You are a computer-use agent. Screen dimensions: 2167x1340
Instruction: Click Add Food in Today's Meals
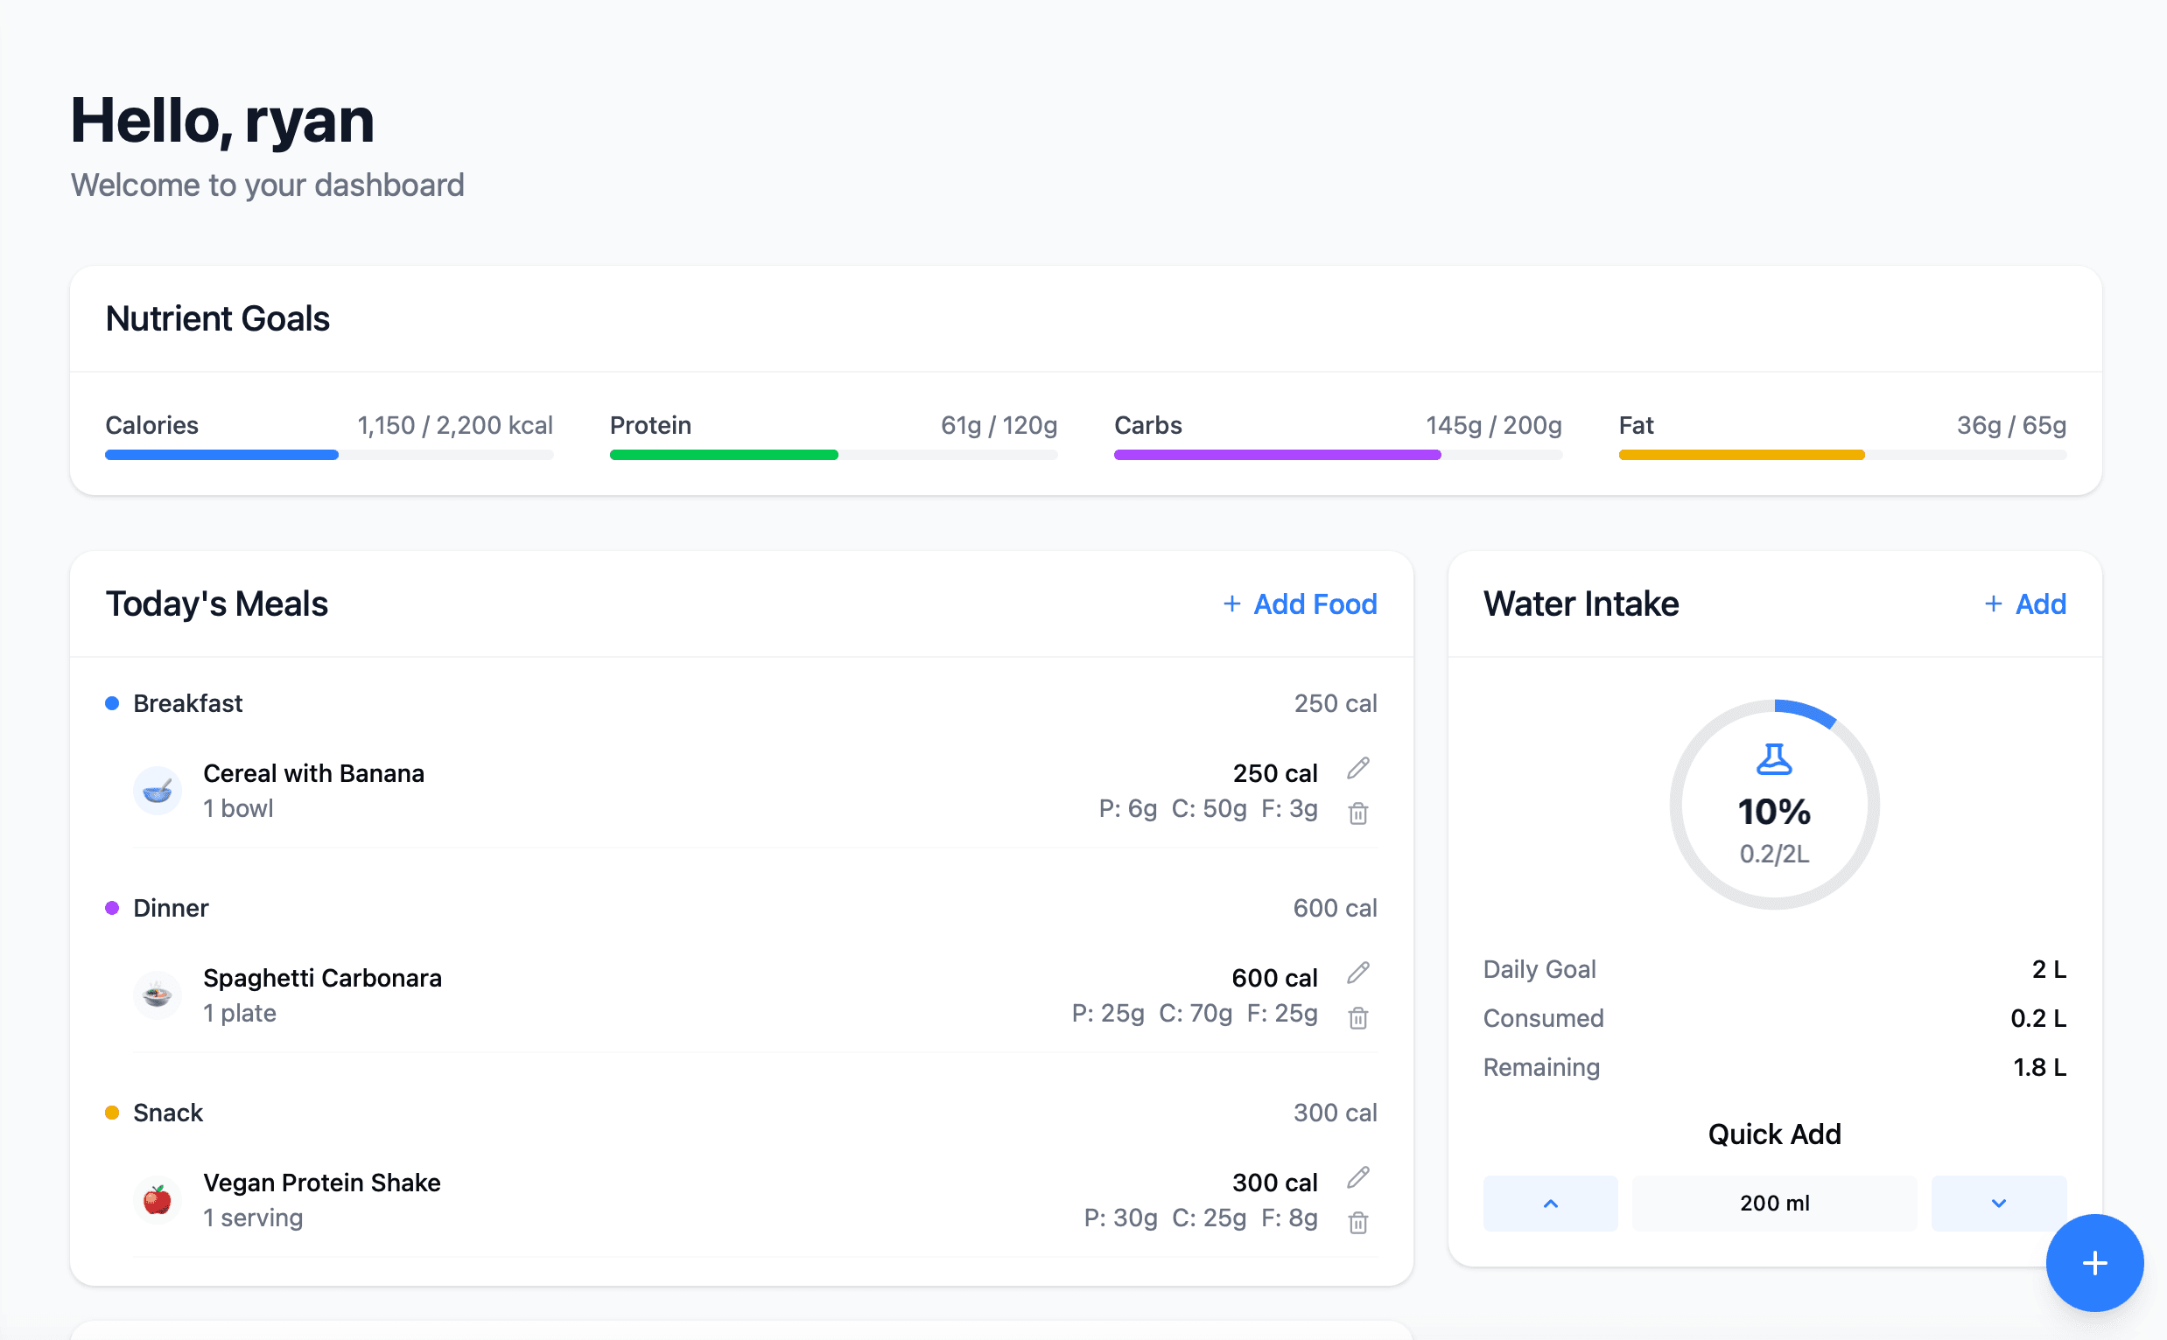pyautogui.click(x=1299, y=604)
